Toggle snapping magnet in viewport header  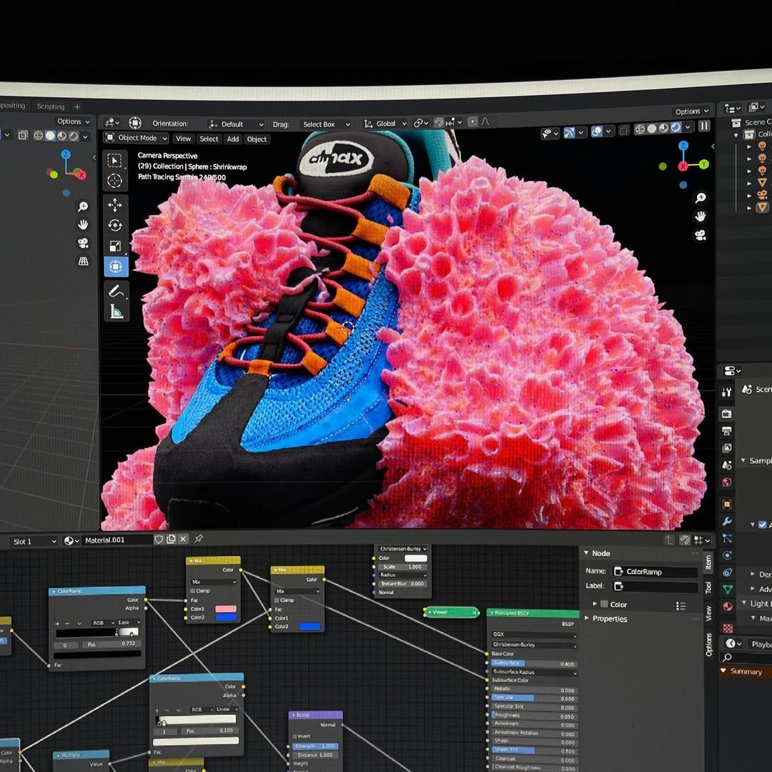coord(439,122)
